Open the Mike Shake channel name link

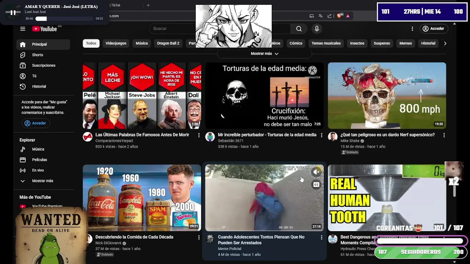tap(350, 141)
